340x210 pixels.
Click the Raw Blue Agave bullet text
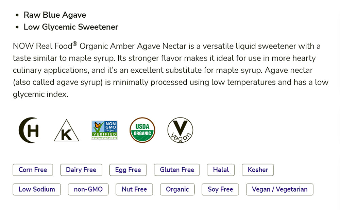[x=55, y=15]
